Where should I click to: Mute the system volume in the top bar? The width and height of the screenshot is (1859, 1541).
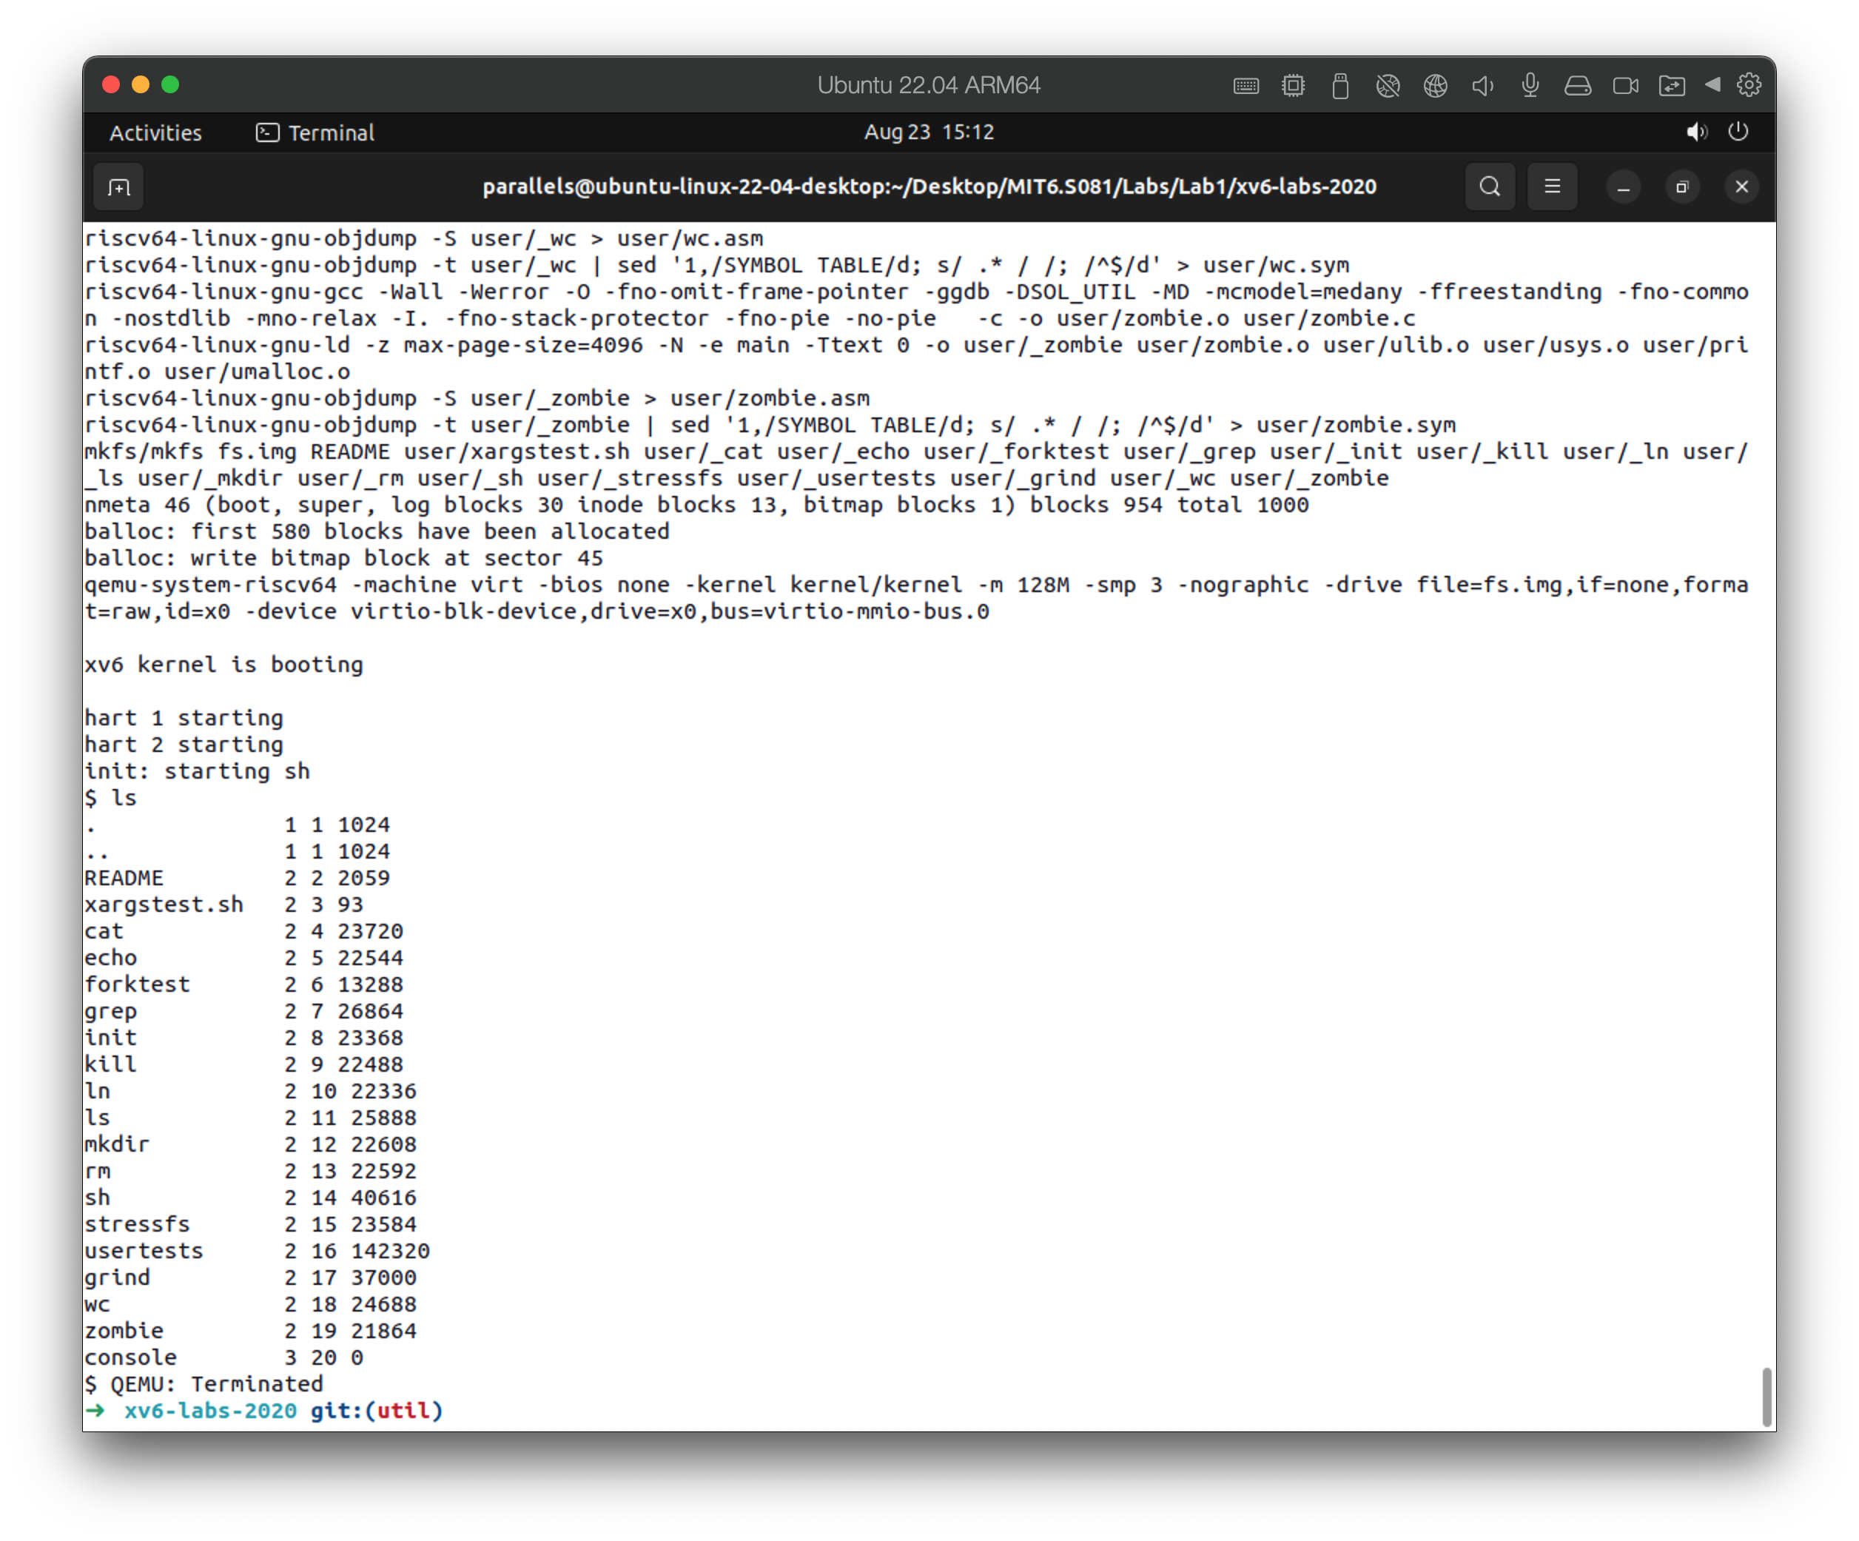(x=1697, y=132)
